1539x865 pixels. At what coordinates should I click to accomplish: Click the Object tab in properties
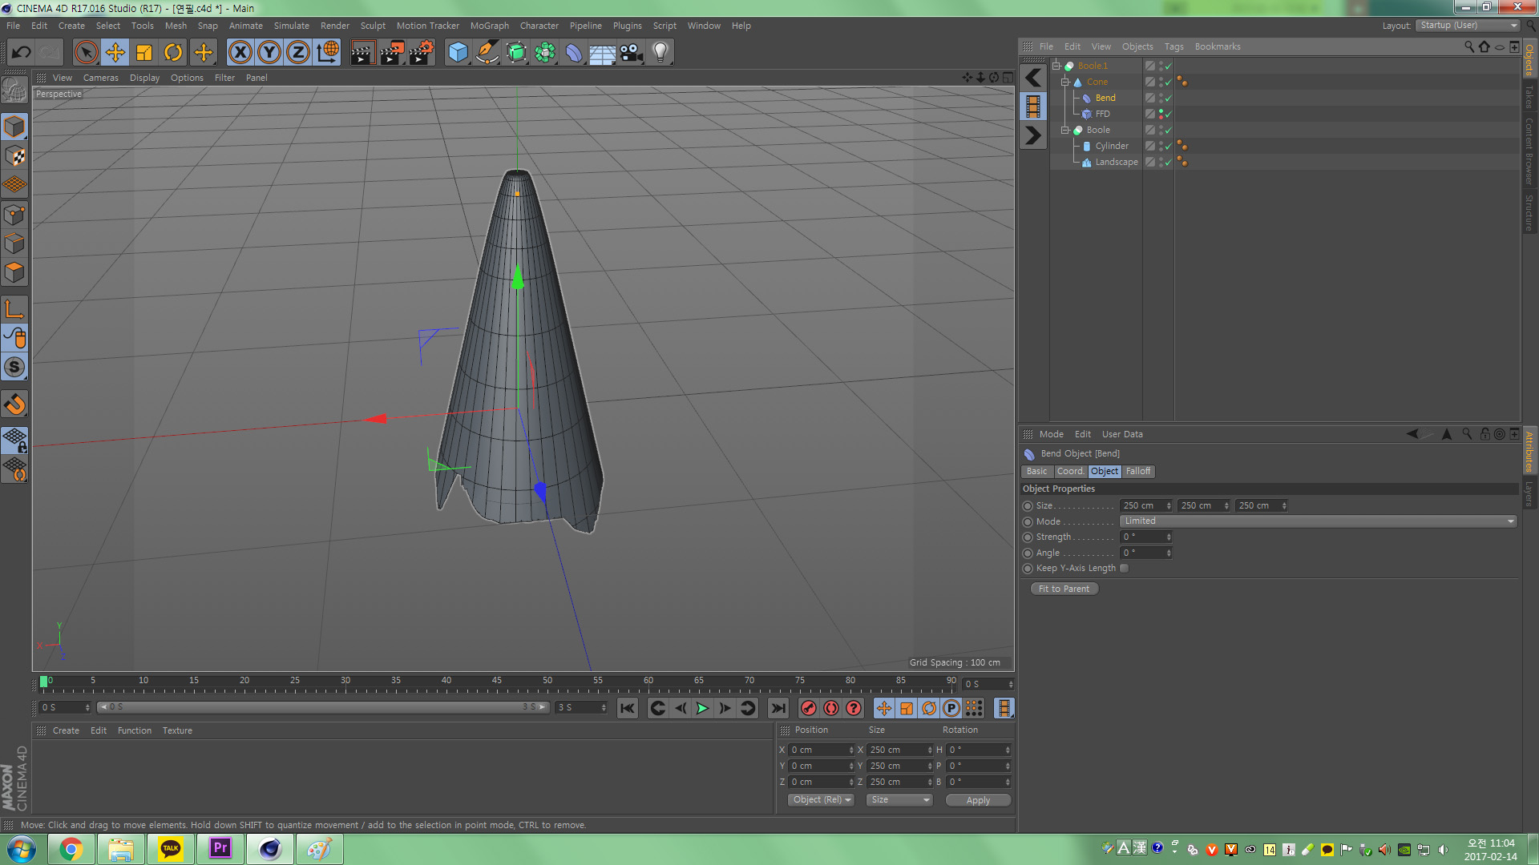(1104, 471)
